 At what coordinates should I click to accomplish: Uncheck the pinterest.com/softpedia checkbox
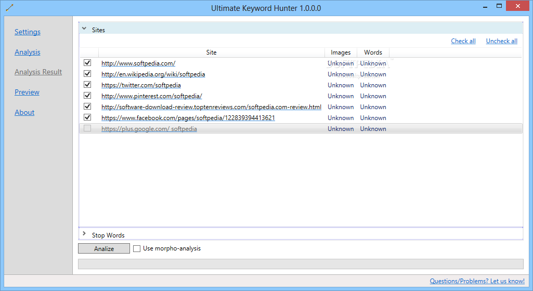pos(87,96)
